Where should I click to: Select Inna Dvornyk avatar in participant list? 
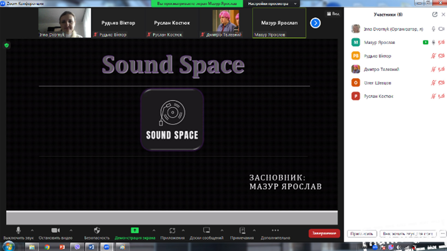pos(356,29)
